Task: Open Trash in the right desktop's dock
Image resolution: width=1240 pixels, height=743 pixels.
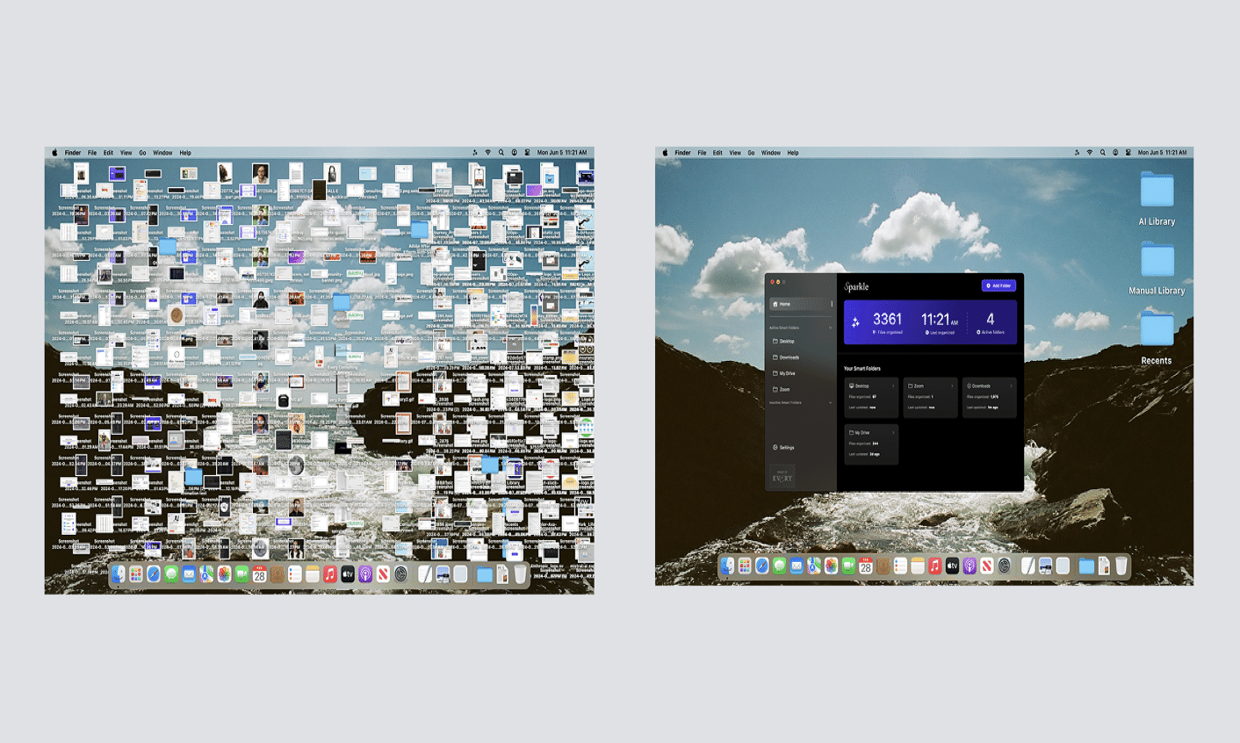Action: pyautogui.click(x=1121, y=566)
